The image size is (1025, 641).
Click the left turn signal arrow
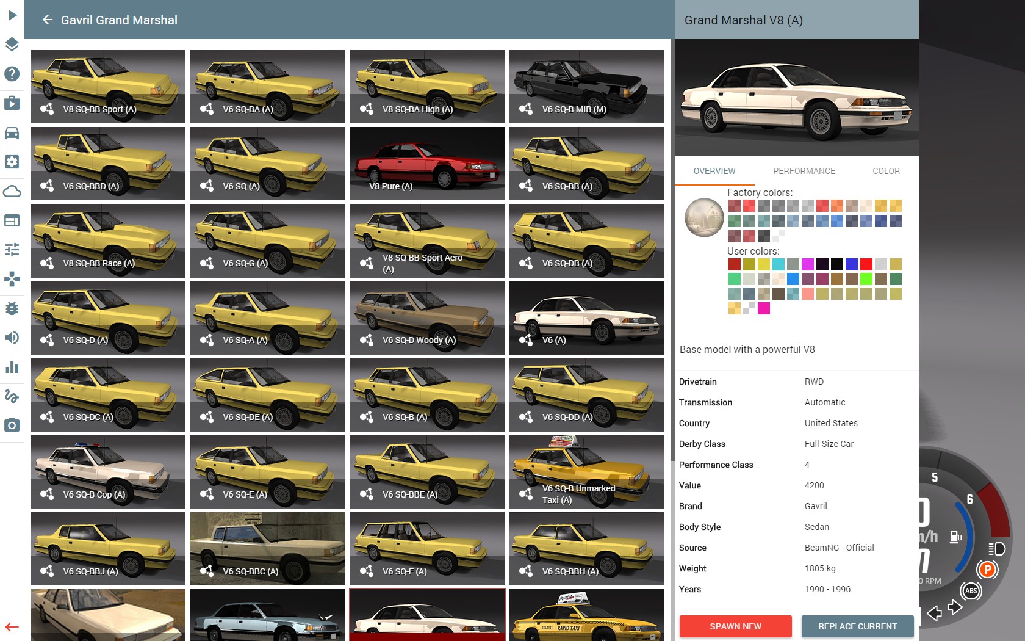coord(934,613)
